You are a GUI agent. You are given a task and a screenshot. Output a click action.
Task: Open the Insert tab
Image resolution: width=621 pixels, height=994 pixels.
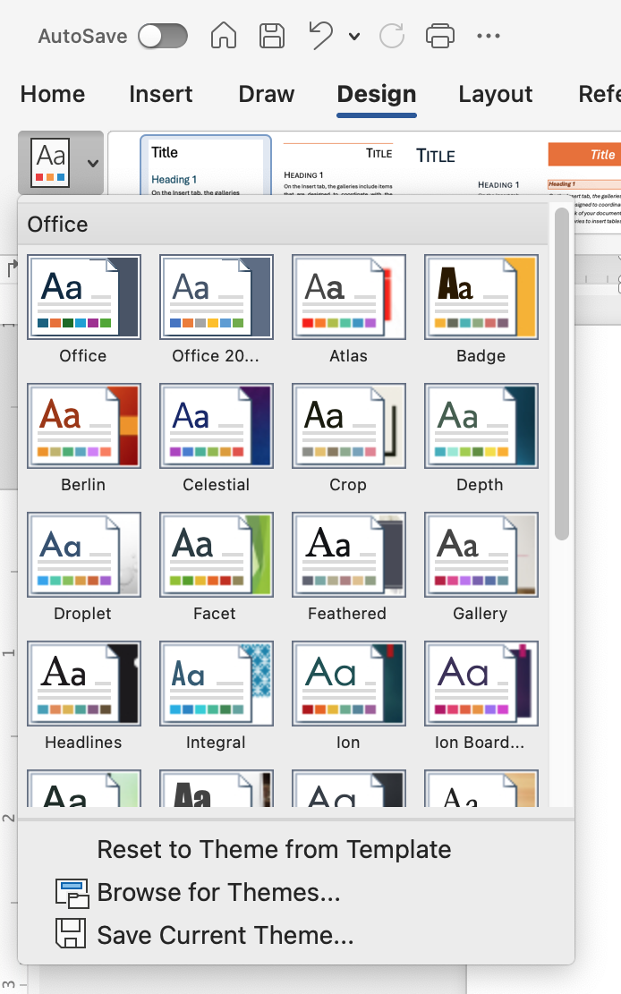[x=160, y=94]
